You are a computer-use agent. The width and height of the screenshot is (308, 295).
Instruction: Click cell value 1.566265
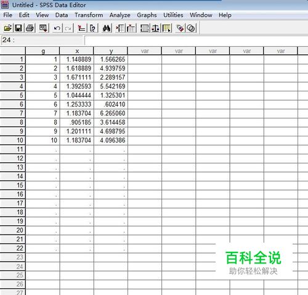point(111,59)
